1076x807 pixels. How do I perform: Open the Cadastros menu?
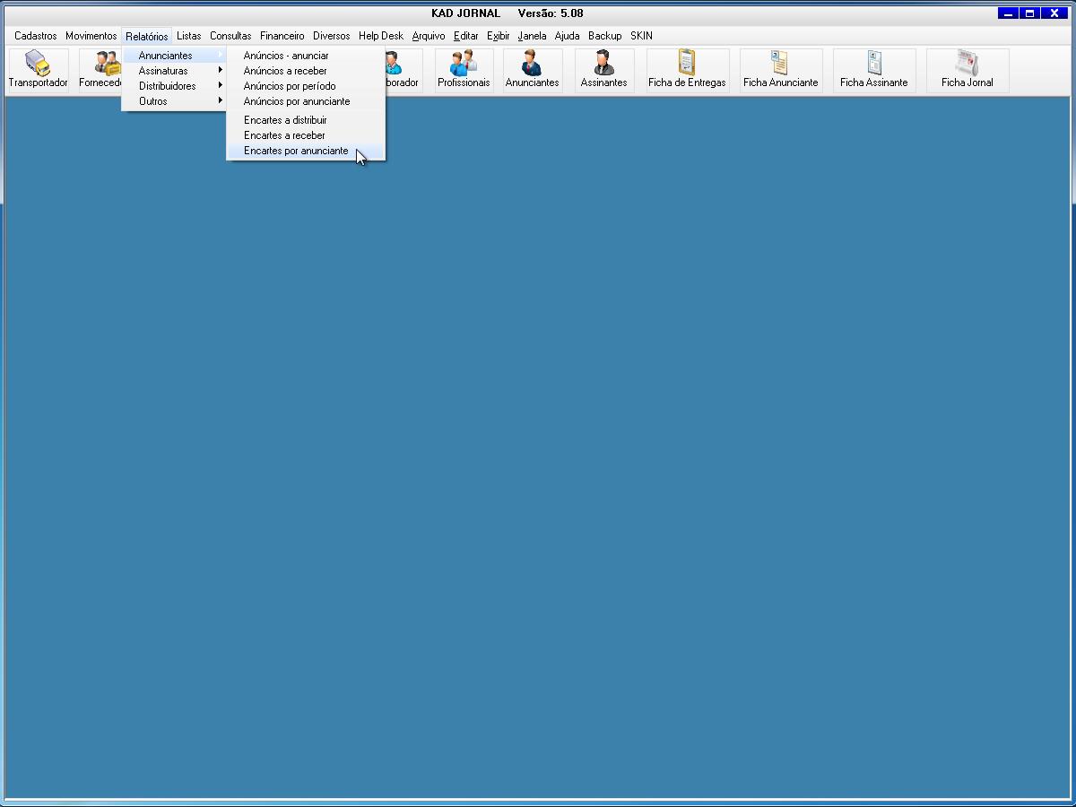click(x=35, y=36)
